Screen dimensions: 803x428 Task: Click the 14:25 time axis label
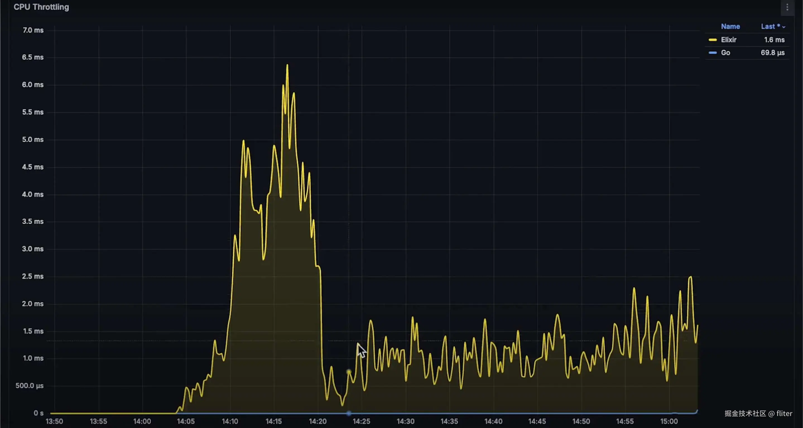361,422
